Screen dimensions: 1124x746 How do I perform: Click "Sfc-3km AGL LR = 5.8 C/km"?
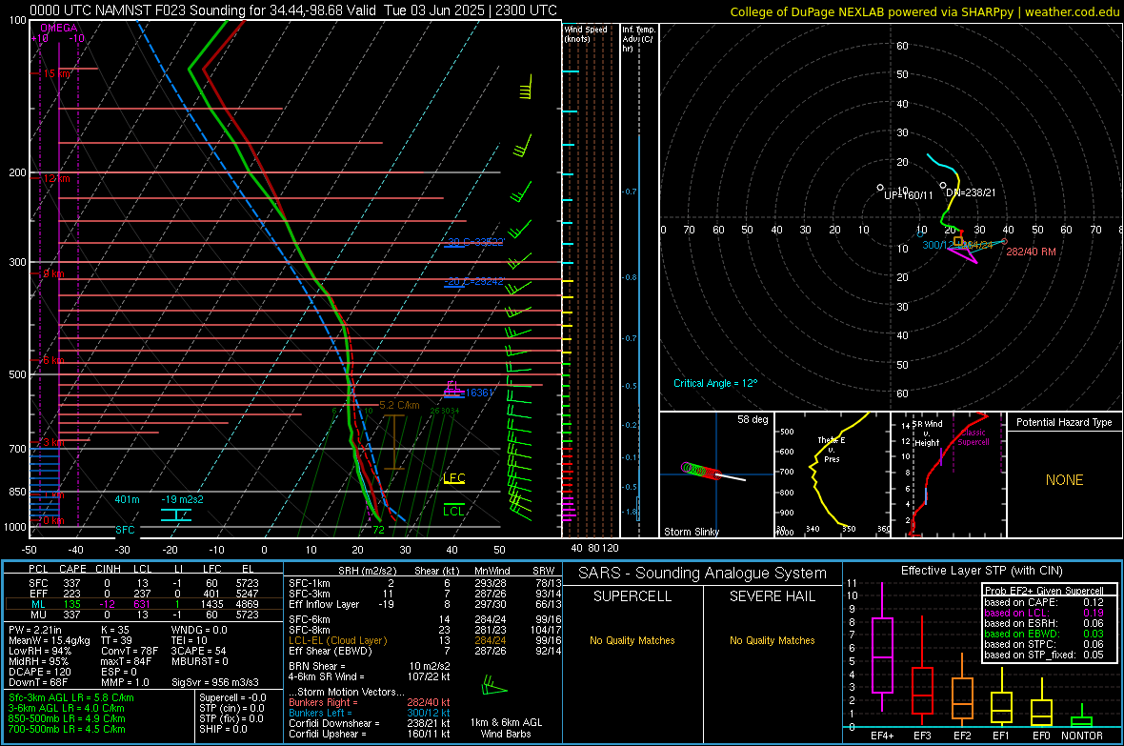tap(71, 697)
